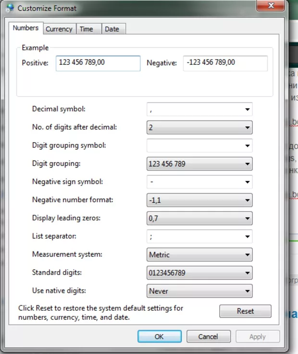The image size is (298, 354).
Task: Expand the Use native digits dropdown
Action: point(199,291)
